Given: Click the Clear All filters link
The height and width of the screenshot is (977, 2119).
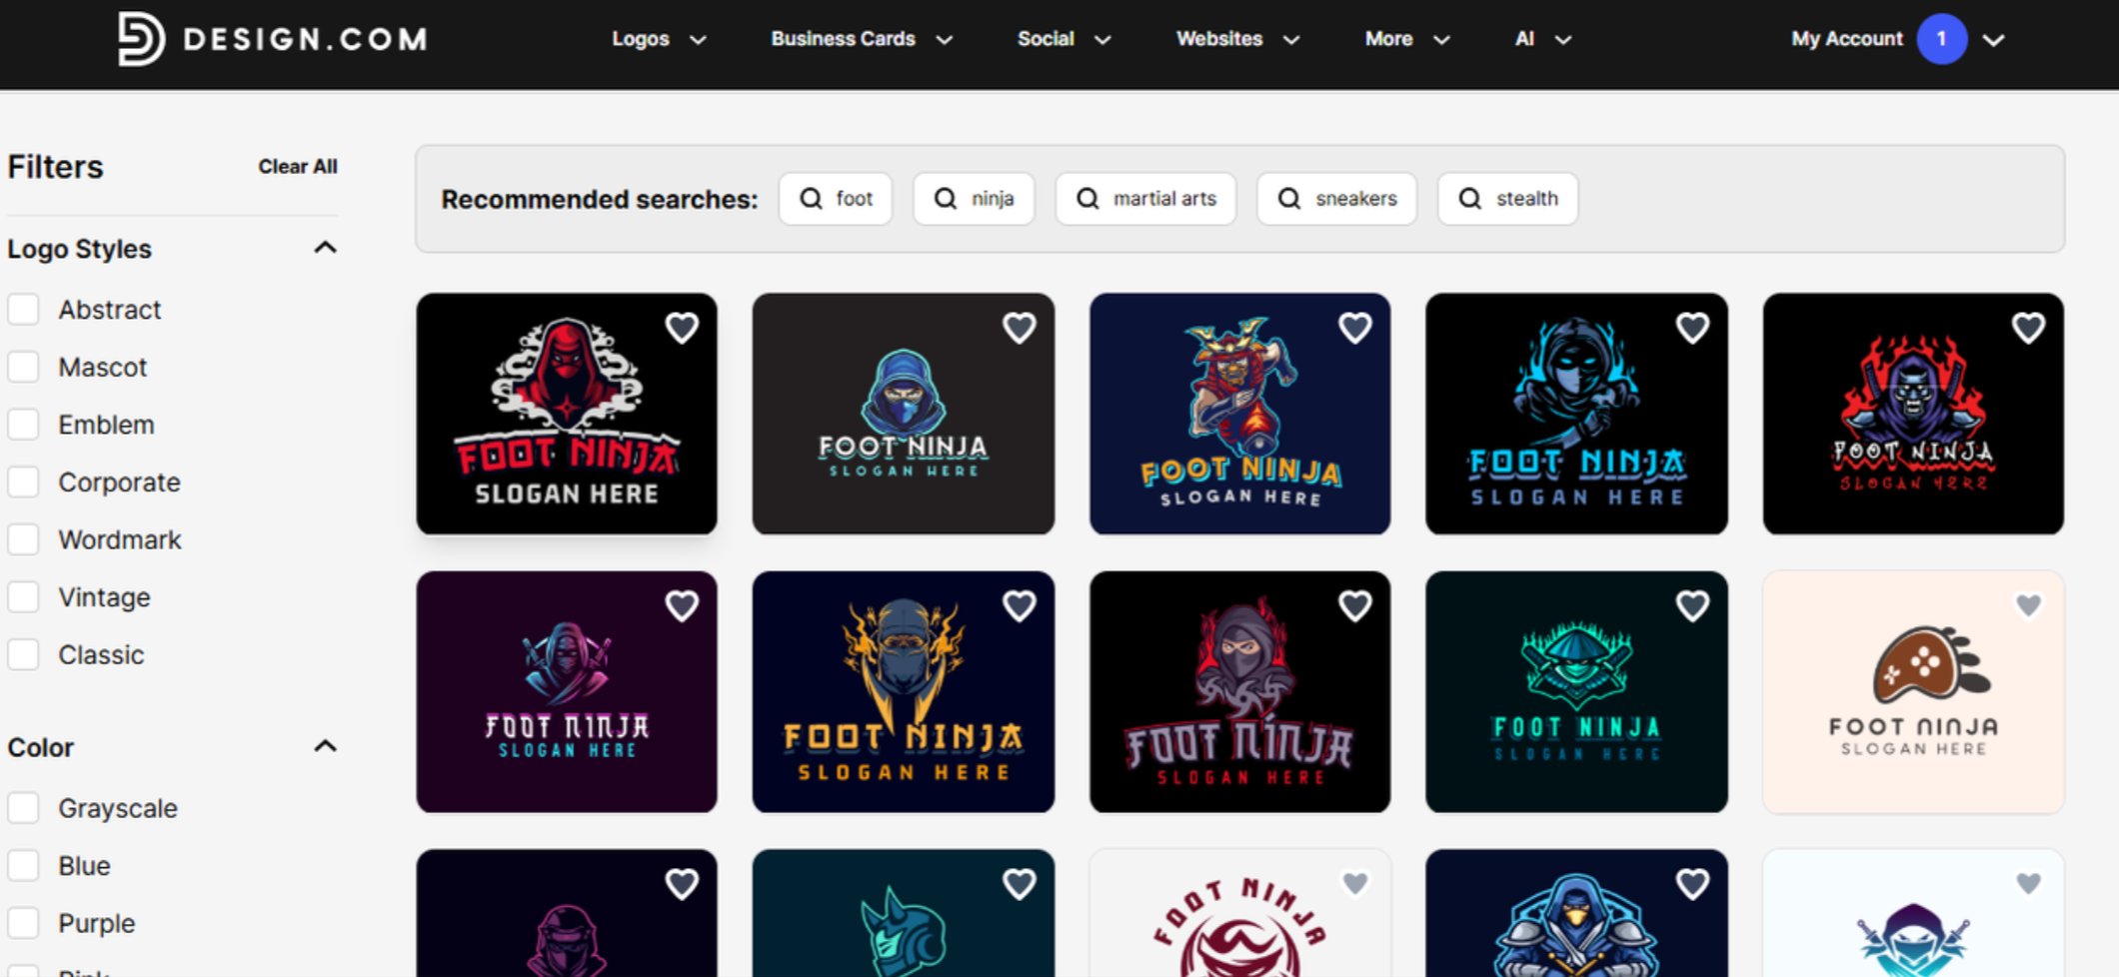Looking at the screenshot, I should pyautogui.click(x=297, y=167).
